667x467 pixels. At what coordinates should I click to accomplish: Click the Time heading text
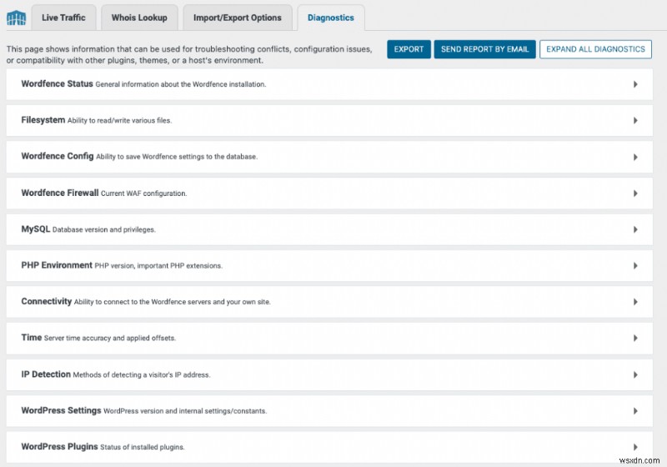(32, 337)
